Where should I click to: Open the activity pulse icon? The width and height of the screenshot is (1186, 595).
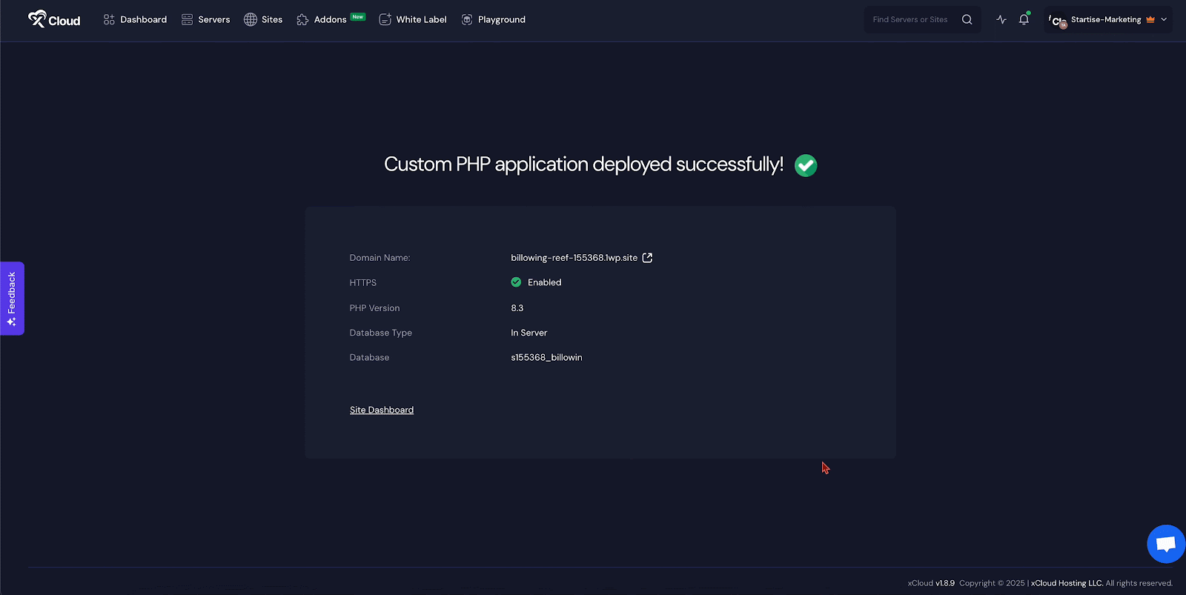1001,19
